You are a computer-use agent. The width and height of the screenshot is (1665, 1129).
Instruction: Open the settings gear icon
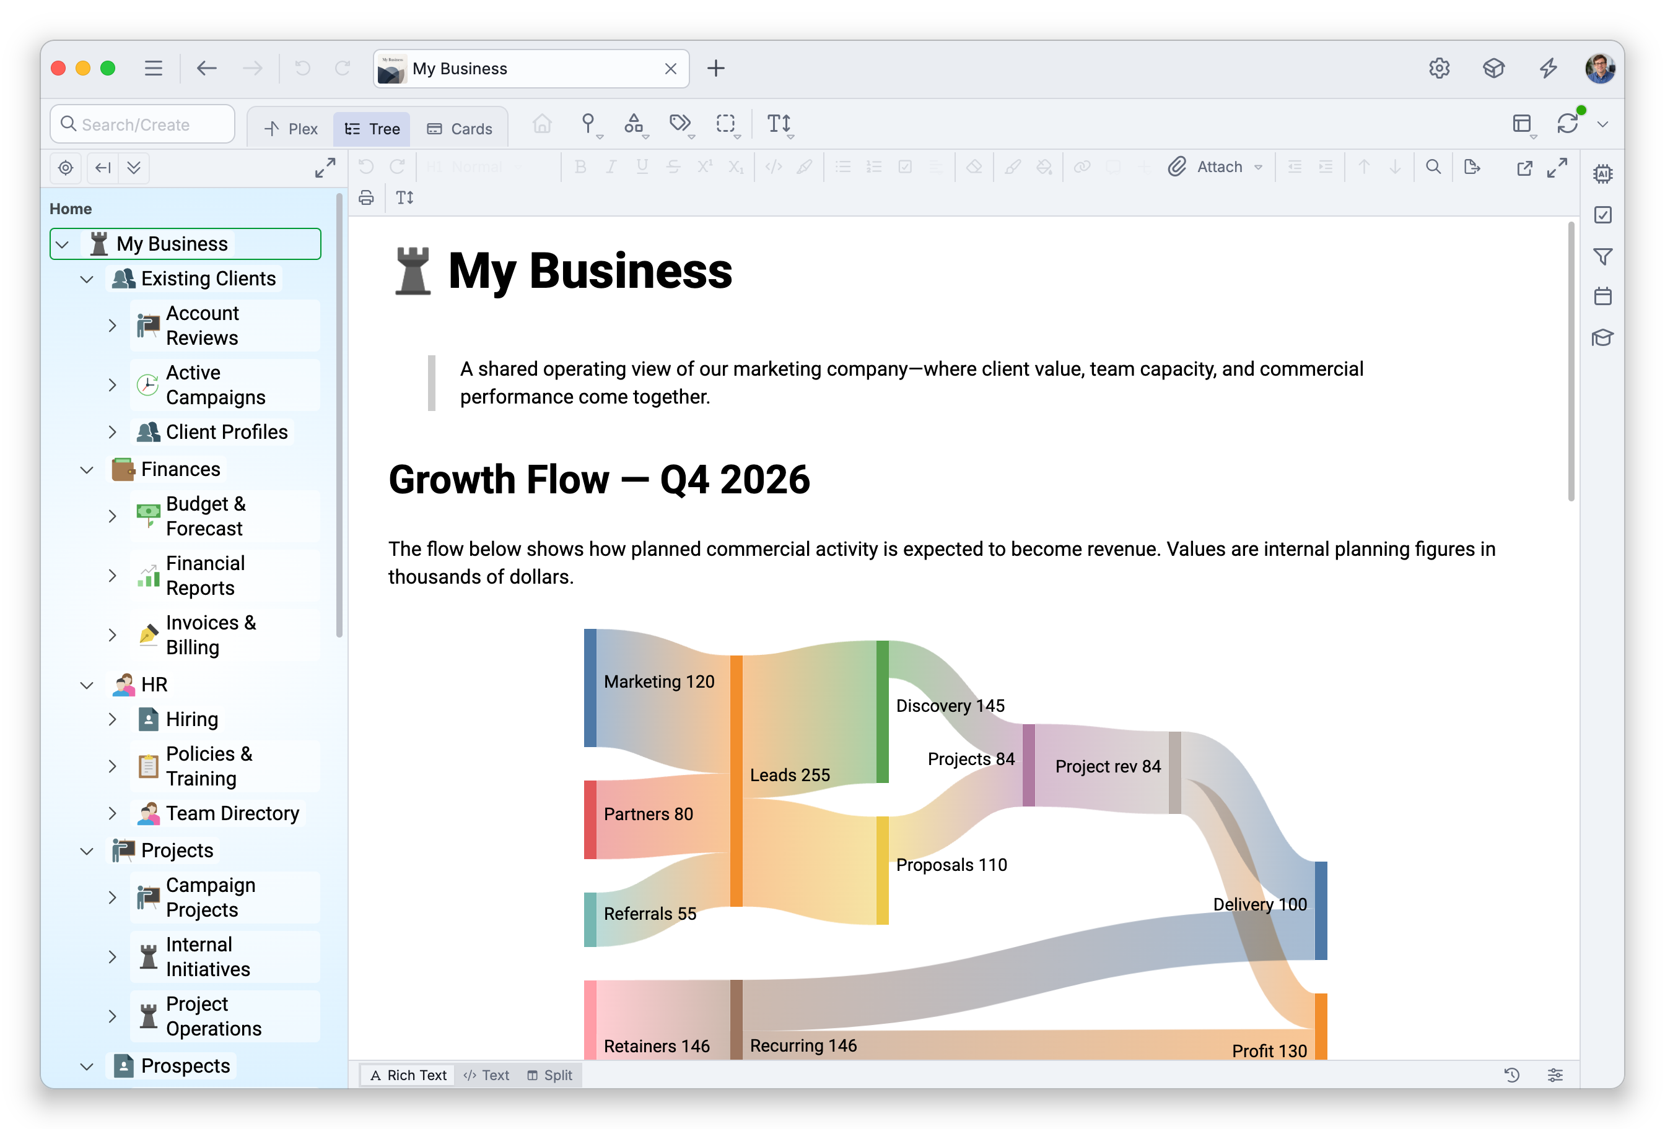click(1439, 68)
